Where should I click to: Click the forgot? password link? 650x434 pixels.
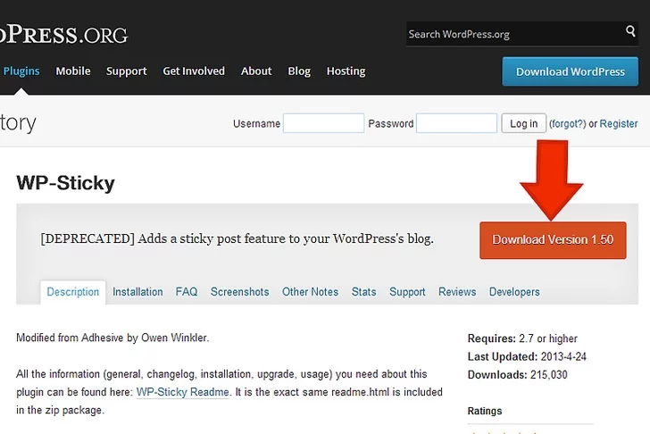tap(567, 124)
